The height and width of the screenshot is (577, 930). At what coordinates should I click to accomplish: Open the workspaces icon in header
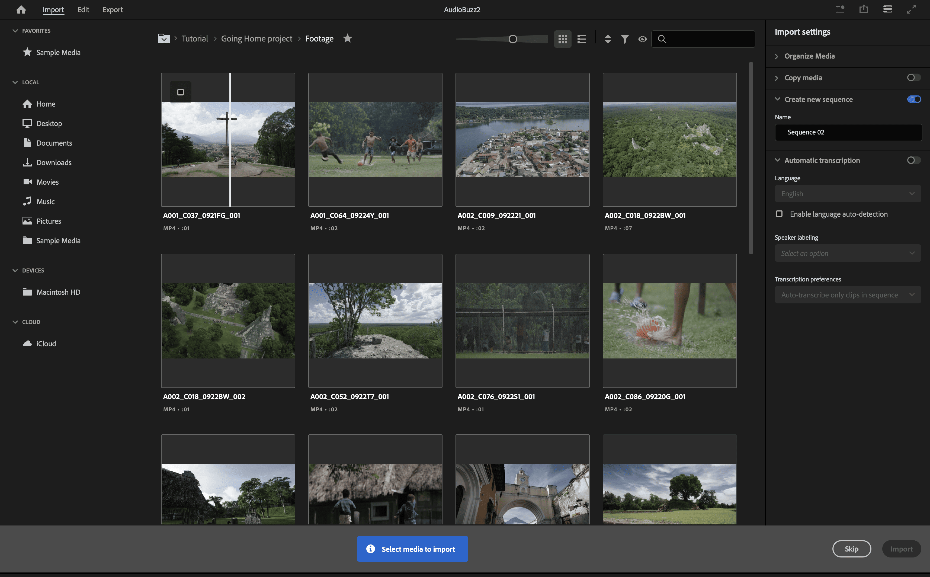click(x=839, y=9)
